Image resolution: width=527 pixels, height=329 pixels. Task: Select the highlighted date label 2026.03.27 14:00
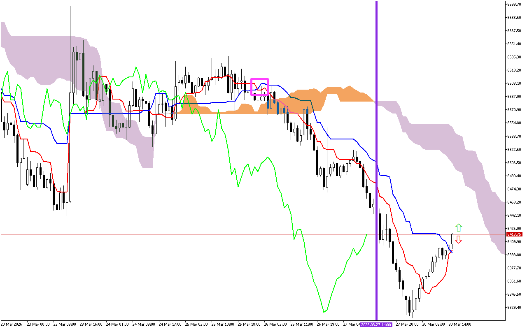pos(377,324)
